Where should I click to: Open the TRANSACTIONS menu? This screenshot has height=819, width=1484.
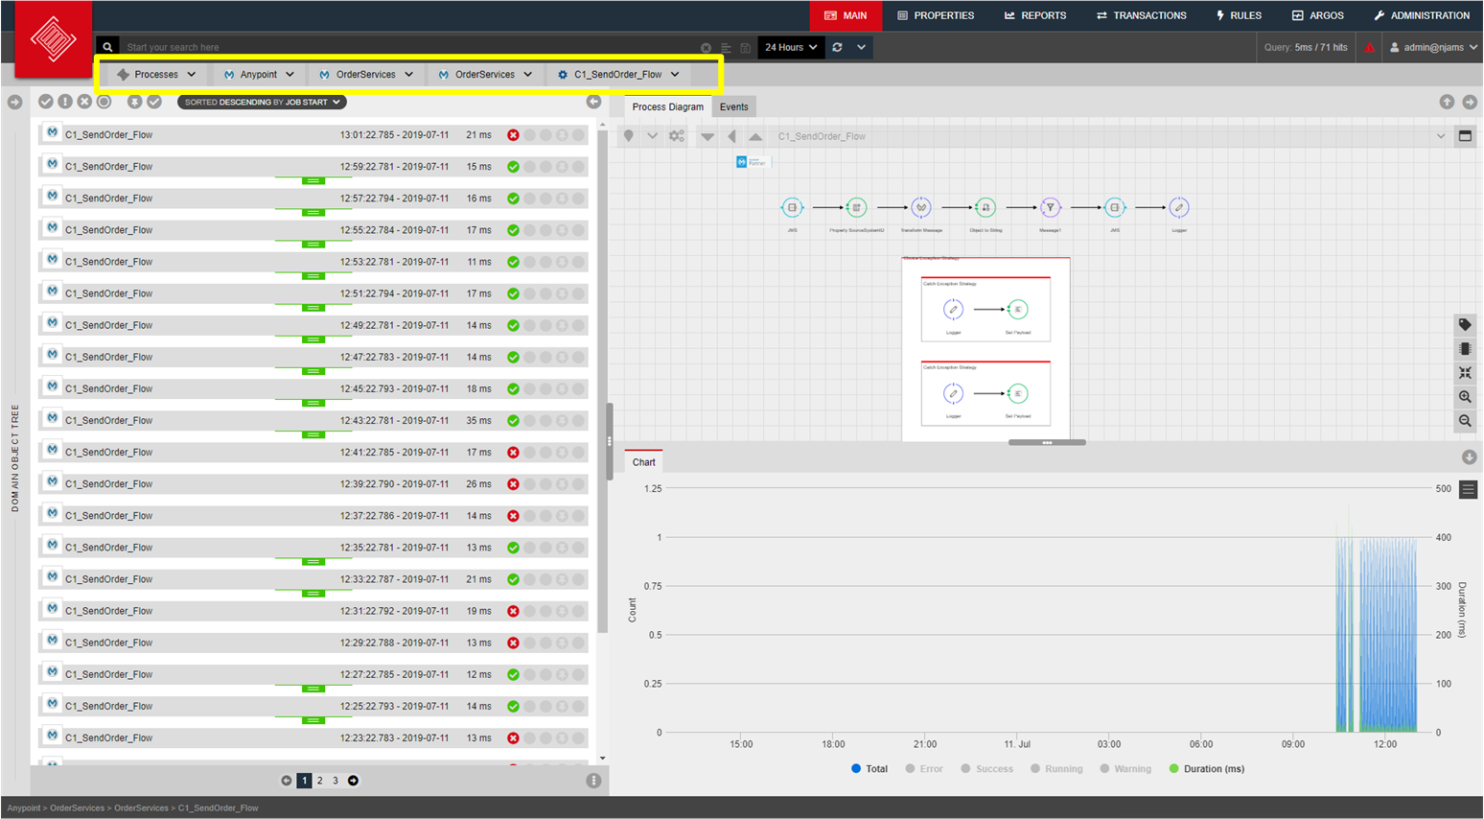pos(1142,15)
